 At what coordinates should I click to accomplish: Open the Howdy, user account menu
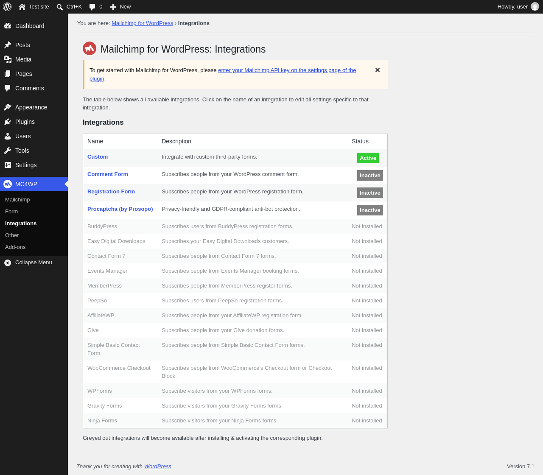click(518, 7)
